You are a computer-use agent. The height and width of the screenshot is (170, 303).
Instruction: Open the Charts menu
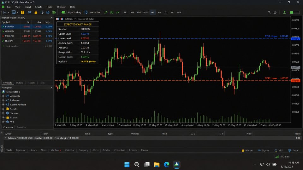pyautogui.click(x=39, y=7)
